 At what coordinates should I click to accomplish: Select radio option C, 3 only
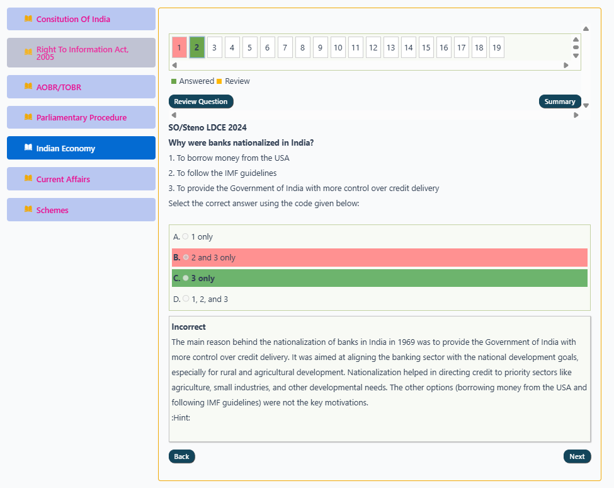(x=186, y=278)
